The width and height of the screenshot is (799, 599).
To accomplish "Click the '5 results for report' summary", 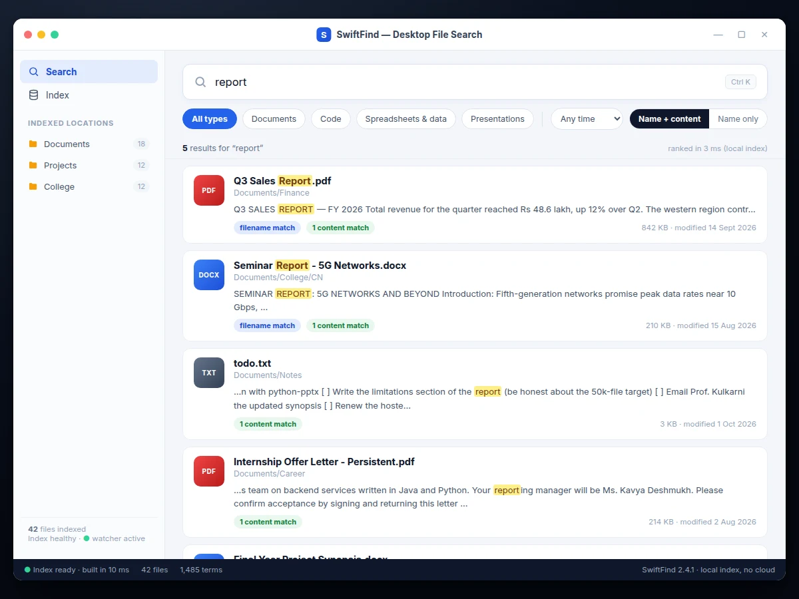I will [223, 148].
